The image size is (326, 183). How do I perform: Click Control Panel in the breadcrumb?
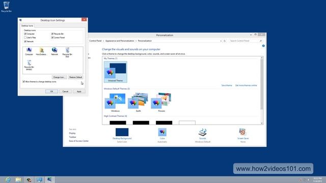tap(95, 41)
